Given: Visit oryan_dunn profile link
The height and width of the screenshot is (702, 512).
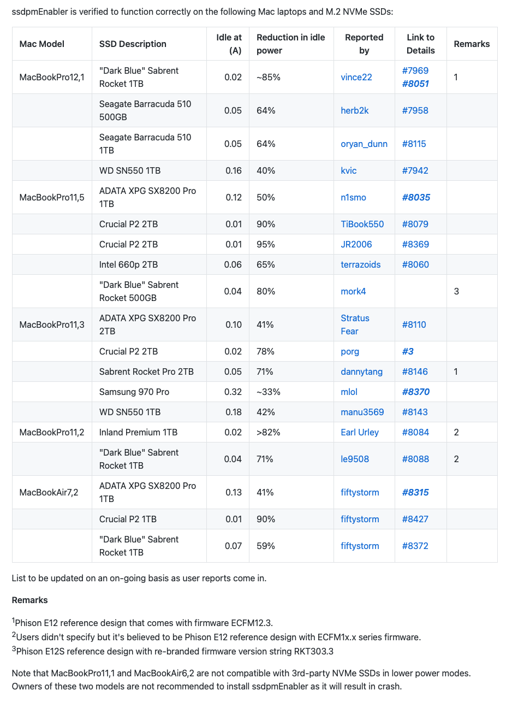Looking at the screenshot, I should click(x=364, y=144).
